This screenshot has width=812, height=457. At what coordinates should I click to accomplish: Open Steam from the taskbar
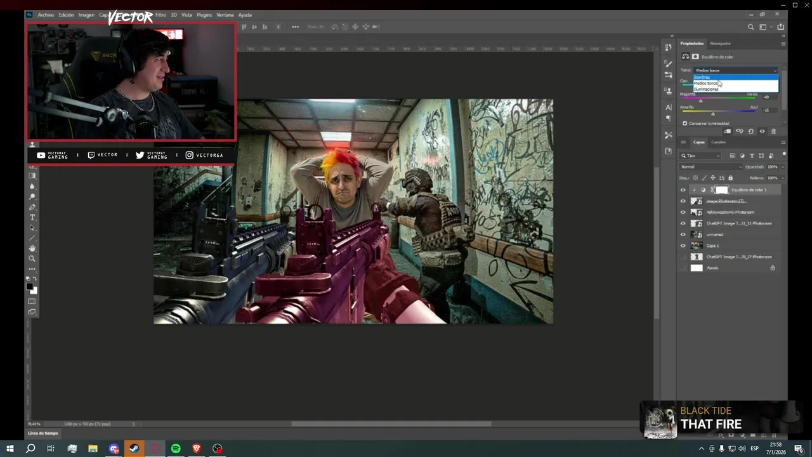pos(134,449)
